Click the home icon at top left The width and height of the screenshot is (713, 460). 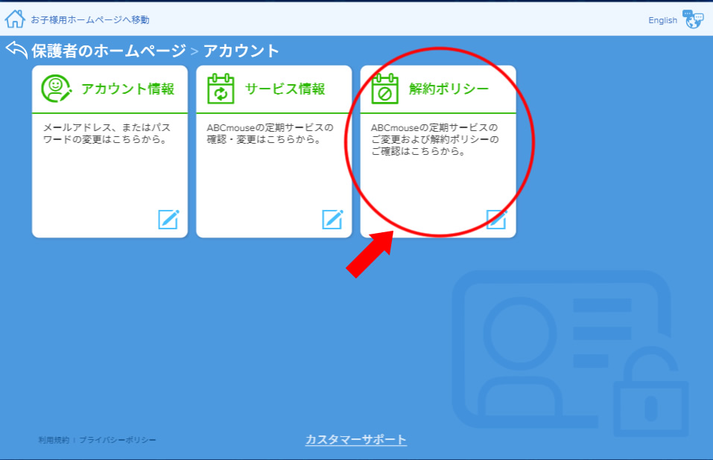tap(15, 19)
